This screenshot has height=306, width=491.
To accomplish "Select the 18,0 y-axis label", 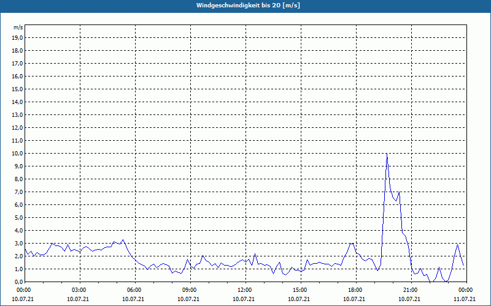I will click(x=17, y=51).
